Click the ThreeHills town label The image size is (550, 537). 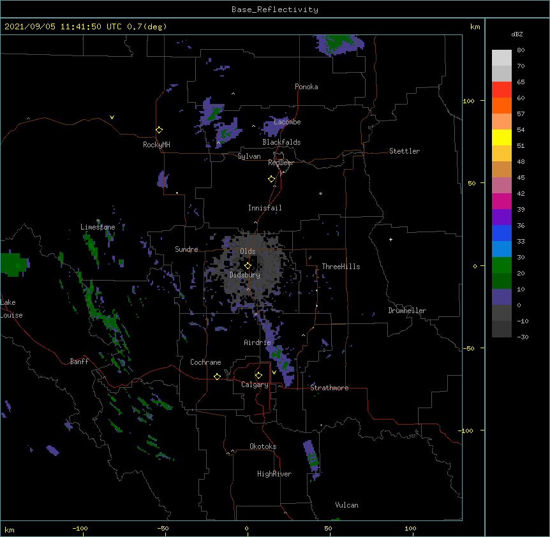click(341, 267)
